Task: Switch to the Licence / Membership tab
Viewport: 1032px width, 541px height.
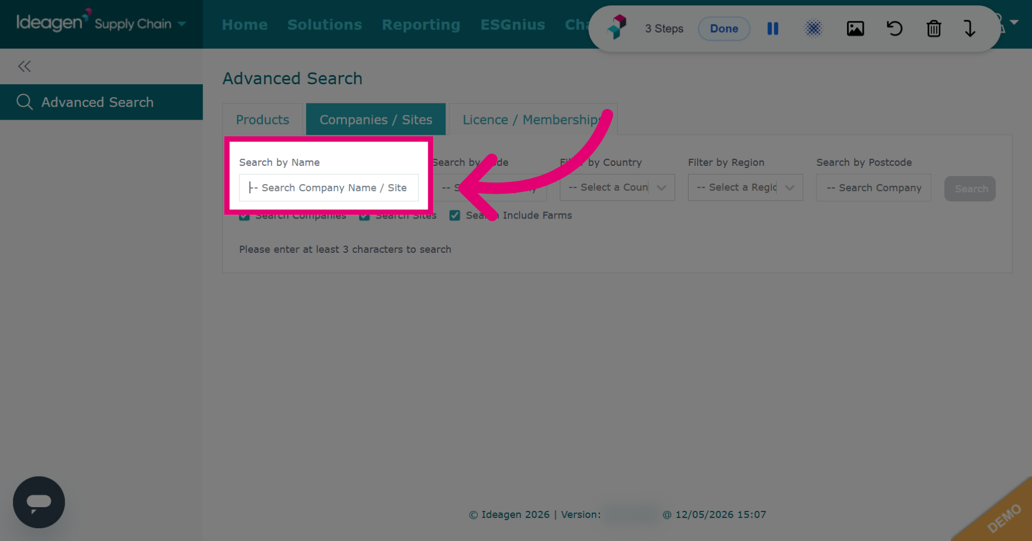Action: (x=533, y=119)
